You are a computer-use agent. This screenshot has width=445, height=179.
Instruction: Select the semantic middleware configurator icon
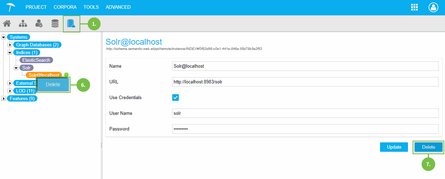click(71, 24)
